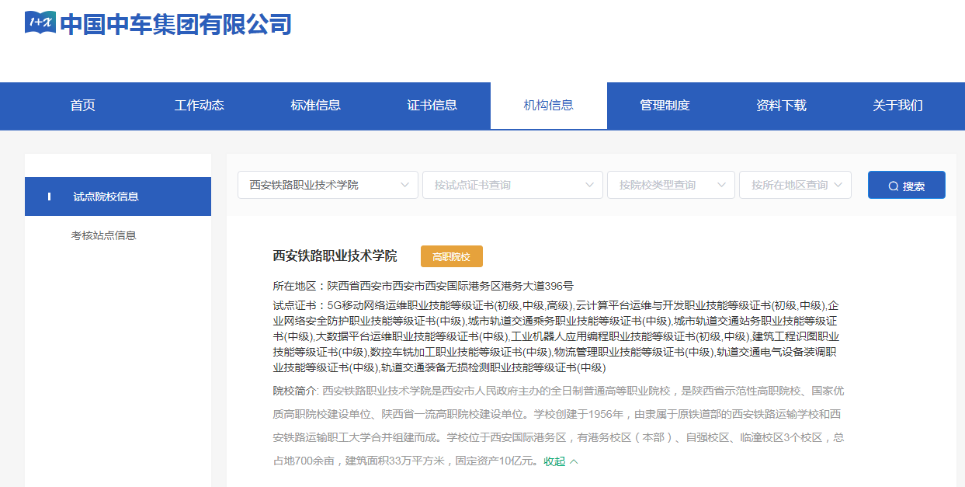Switch to the 标准信息 tab
Viewport: 965px width, 487px height.
coord(316,106)
